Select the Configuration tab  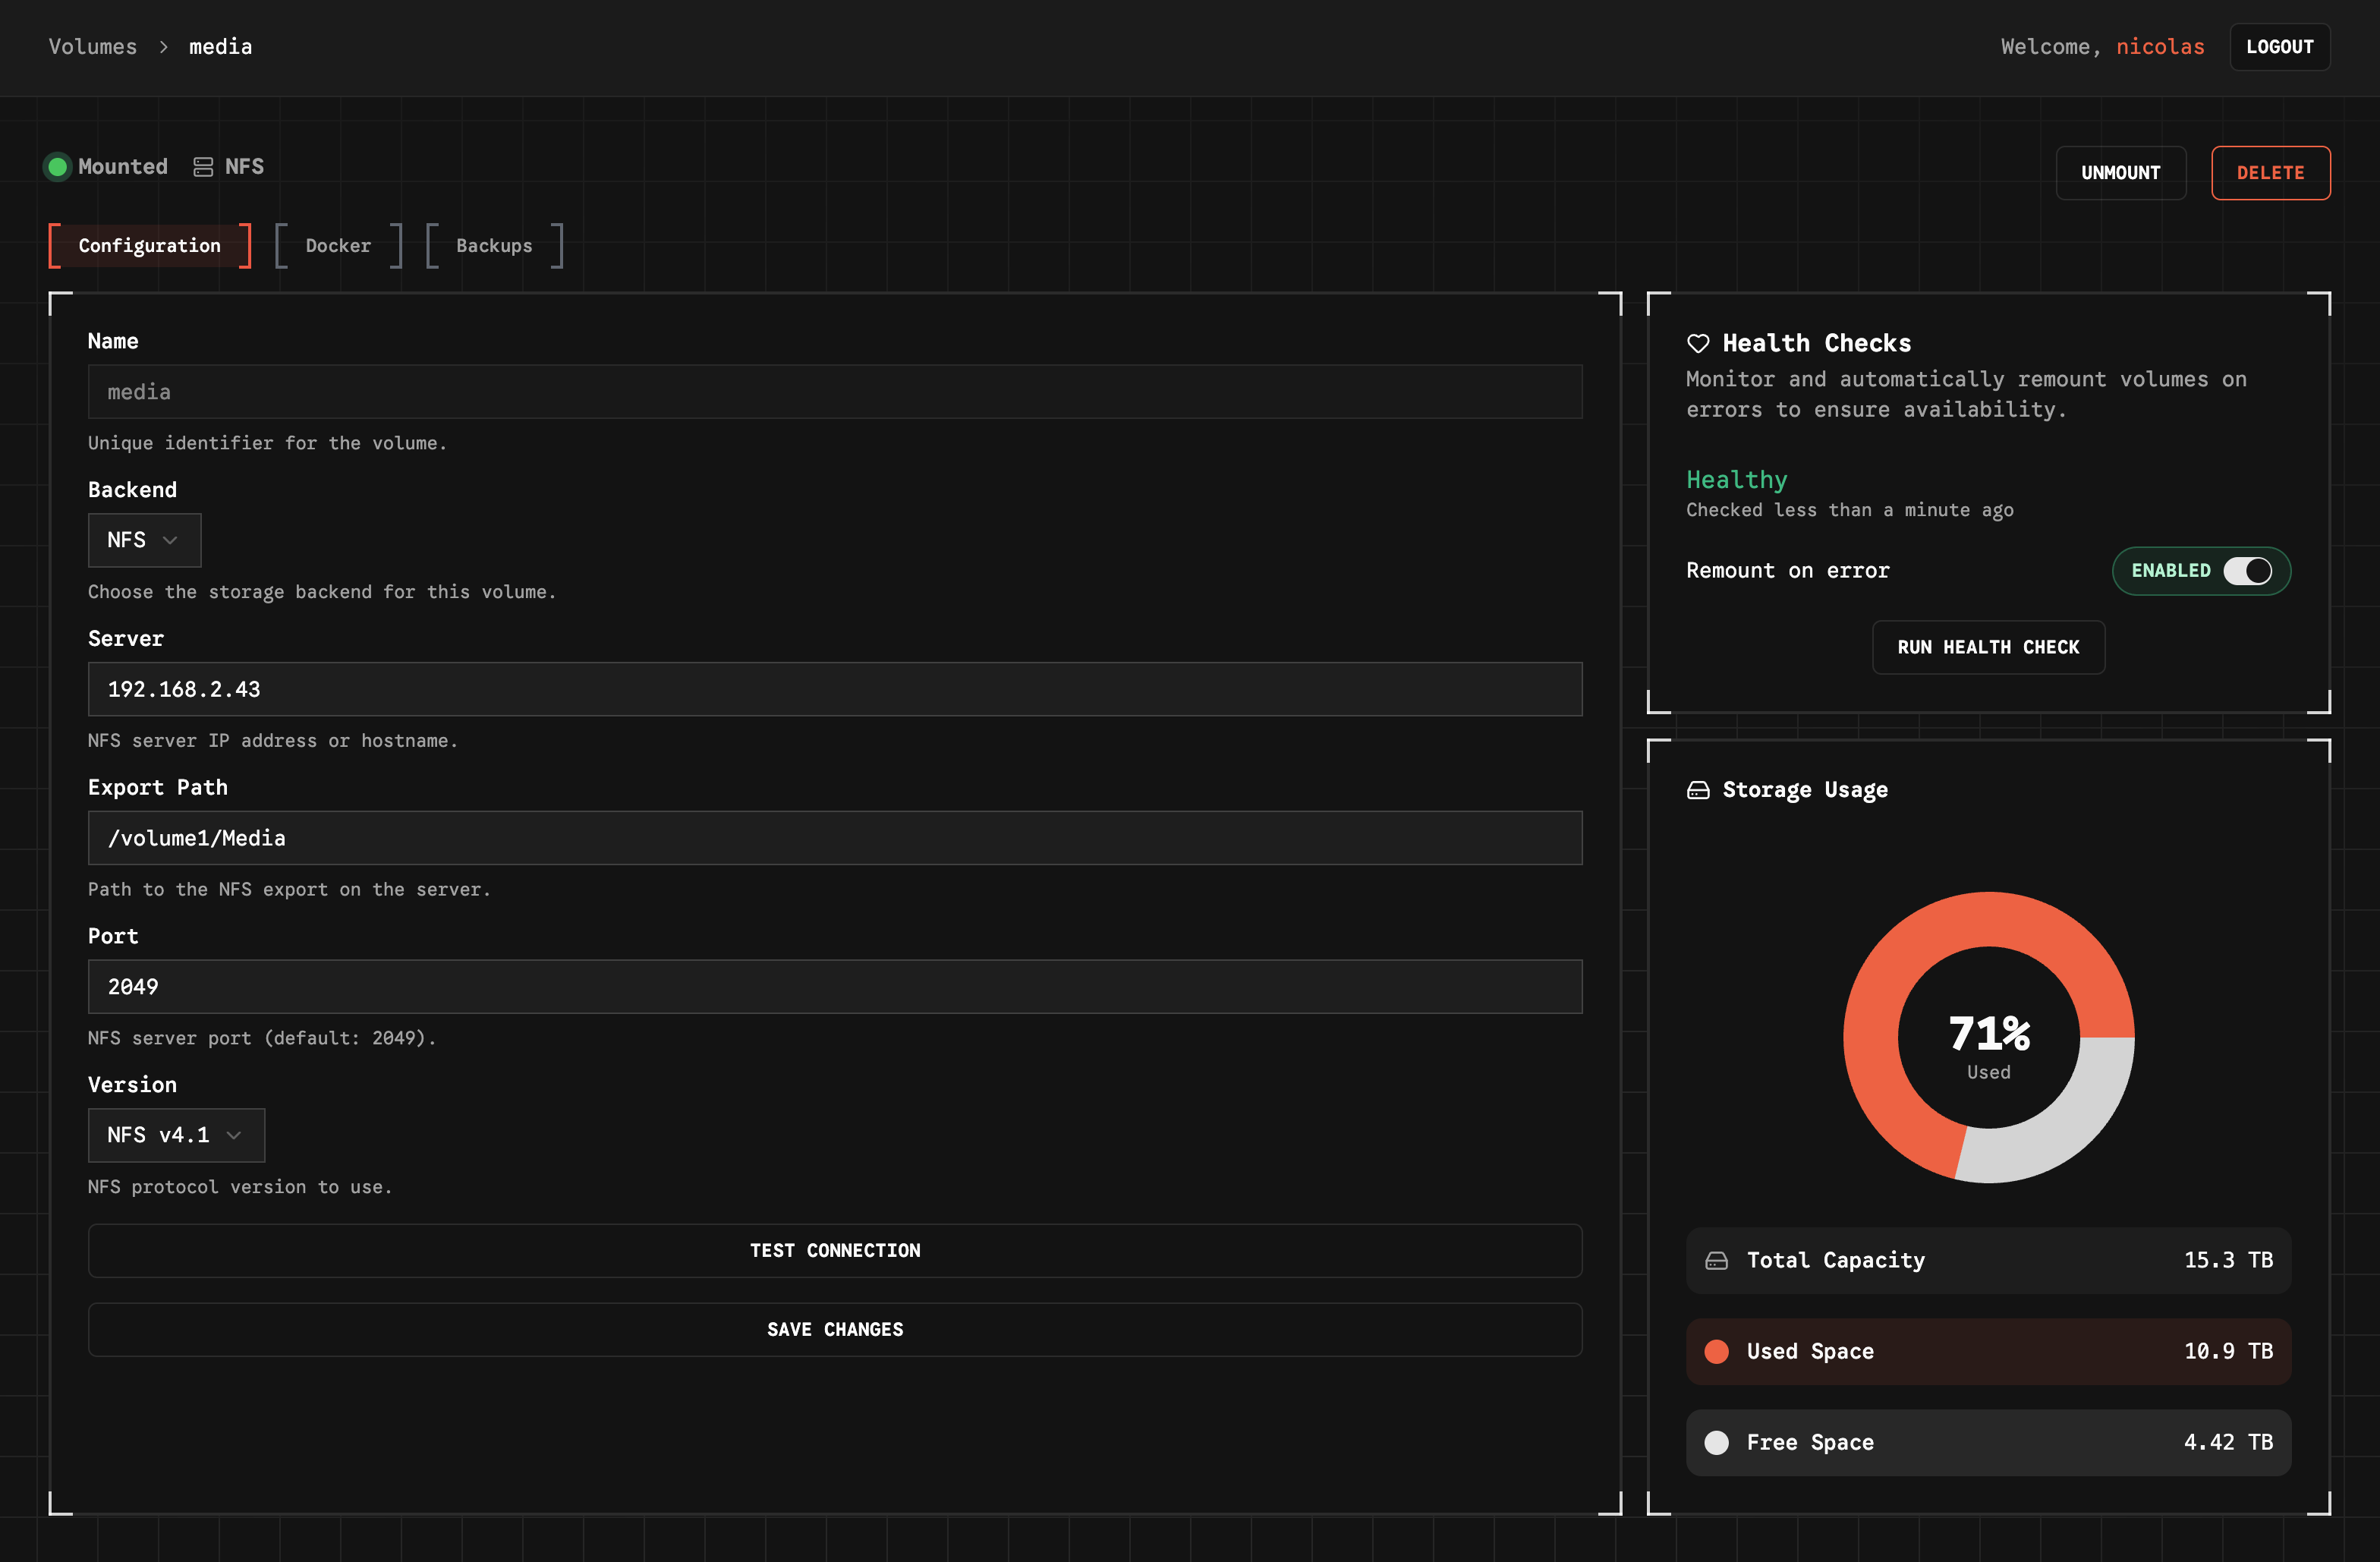(x=149, y=245)
